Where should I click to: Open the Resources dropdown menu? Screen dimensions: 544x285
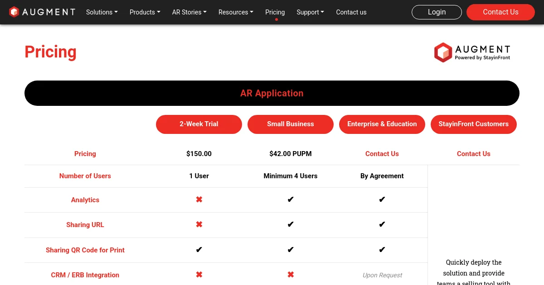[236, 12]
